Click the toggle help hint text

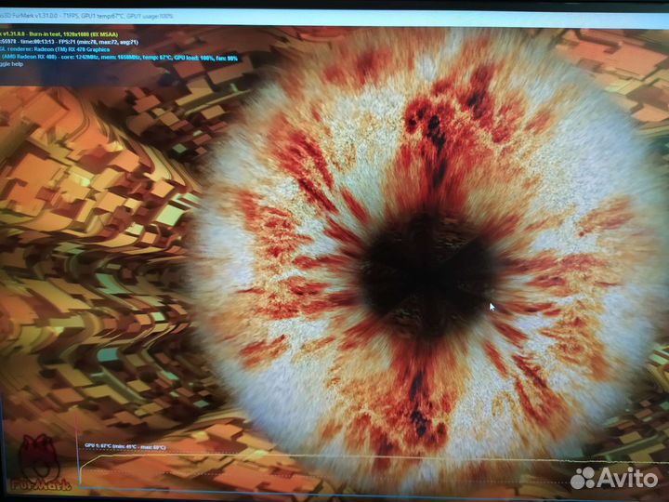11,64
